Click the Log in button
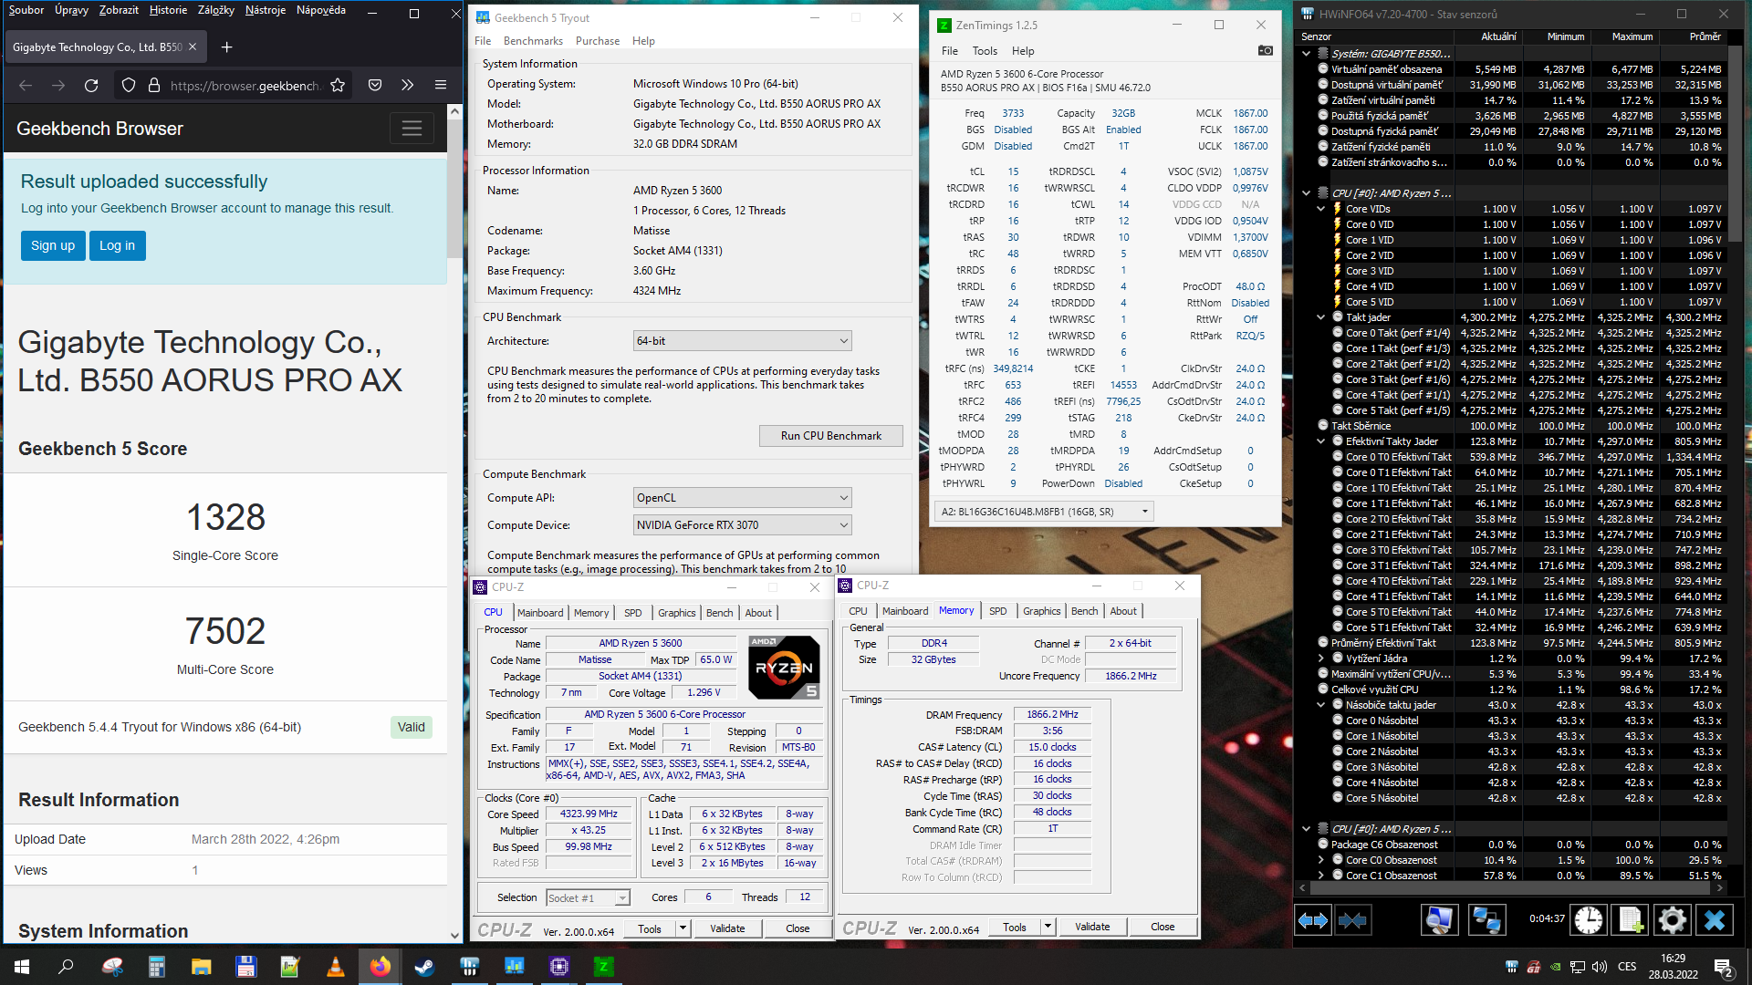This screenshot has height=985, width=1752. pos(117,245)
